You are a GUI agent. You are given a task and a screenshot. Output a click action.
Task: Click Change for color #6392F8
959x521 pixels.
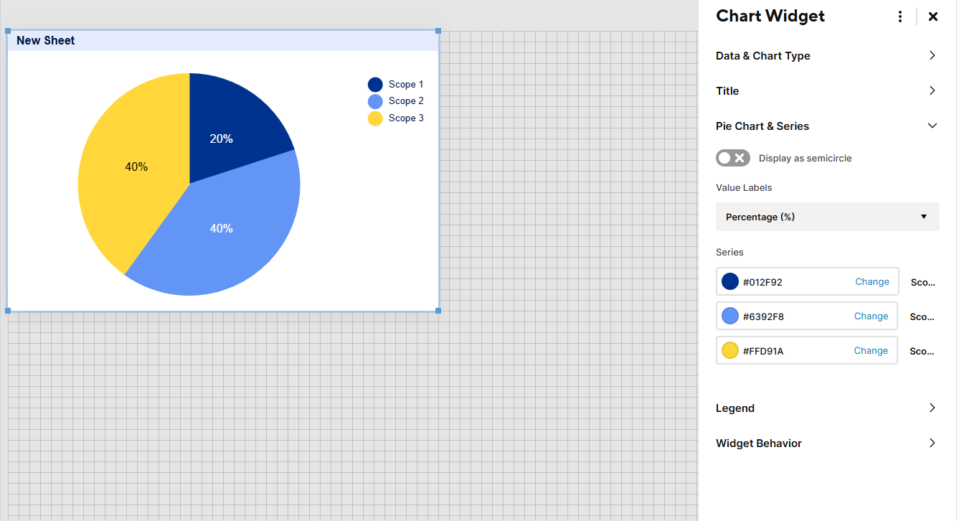(871, 316)
